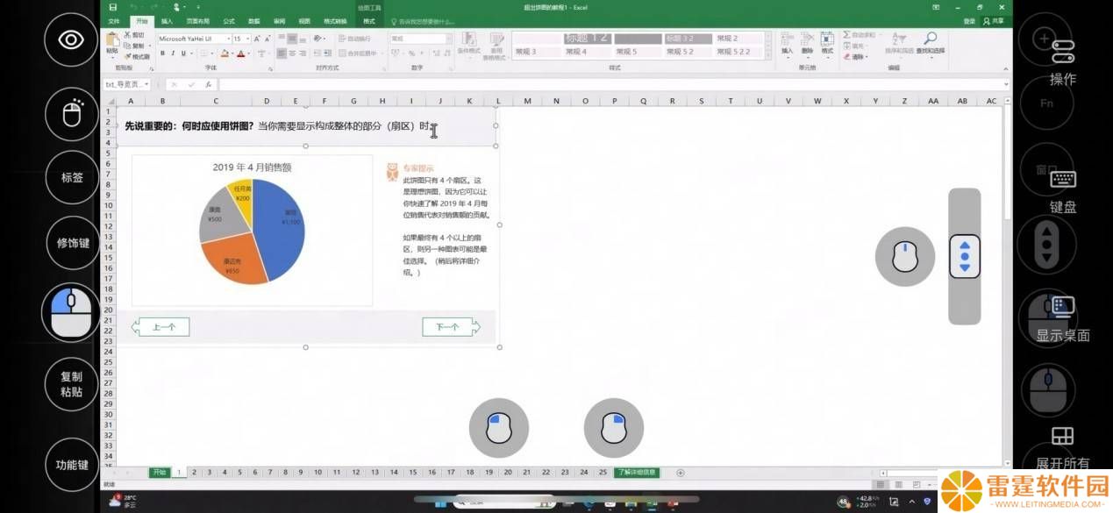Open the Name Box dropdown arrow

point(146,85)
